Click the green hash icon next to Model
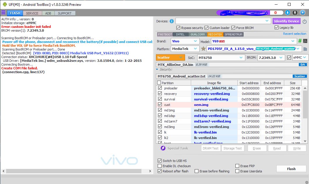309x184 pixels. (300, 41)
